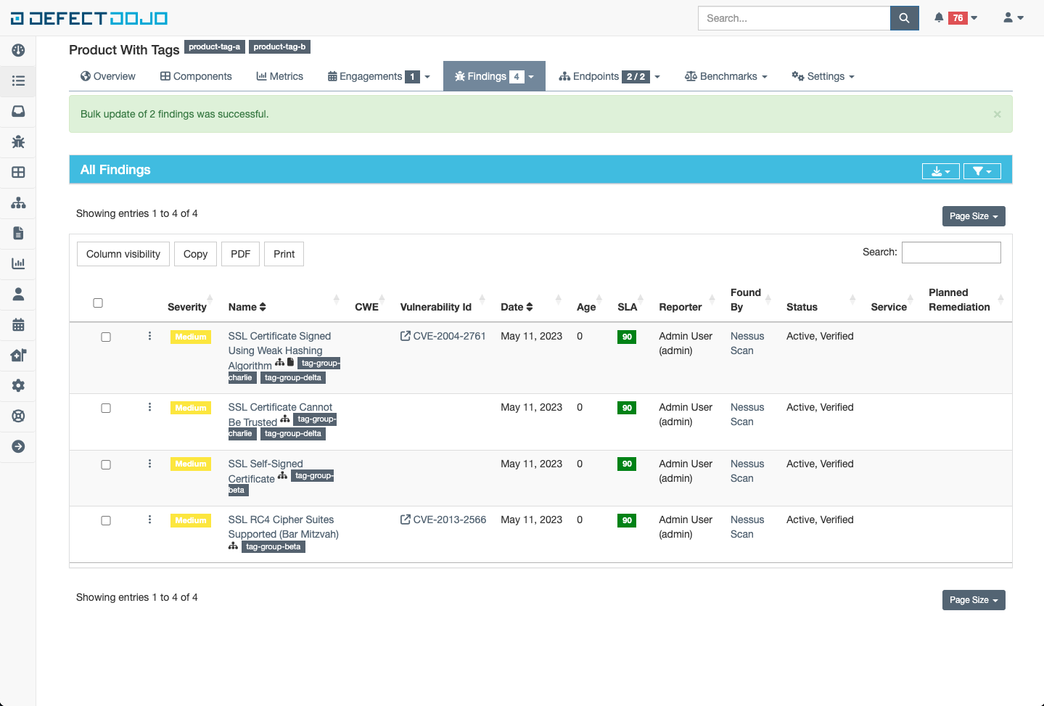Switch to the Metrics tab
The image size is (1044, 706).
pos(279,76)
